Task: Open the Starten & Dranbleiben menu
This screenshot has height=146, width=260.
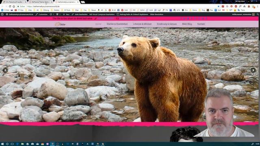Action: click(117, 24)
